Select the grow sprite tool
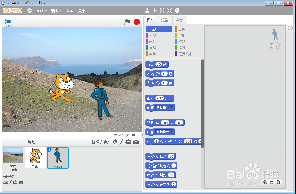This screenshot has width=296, height=194. coord(162,10)
